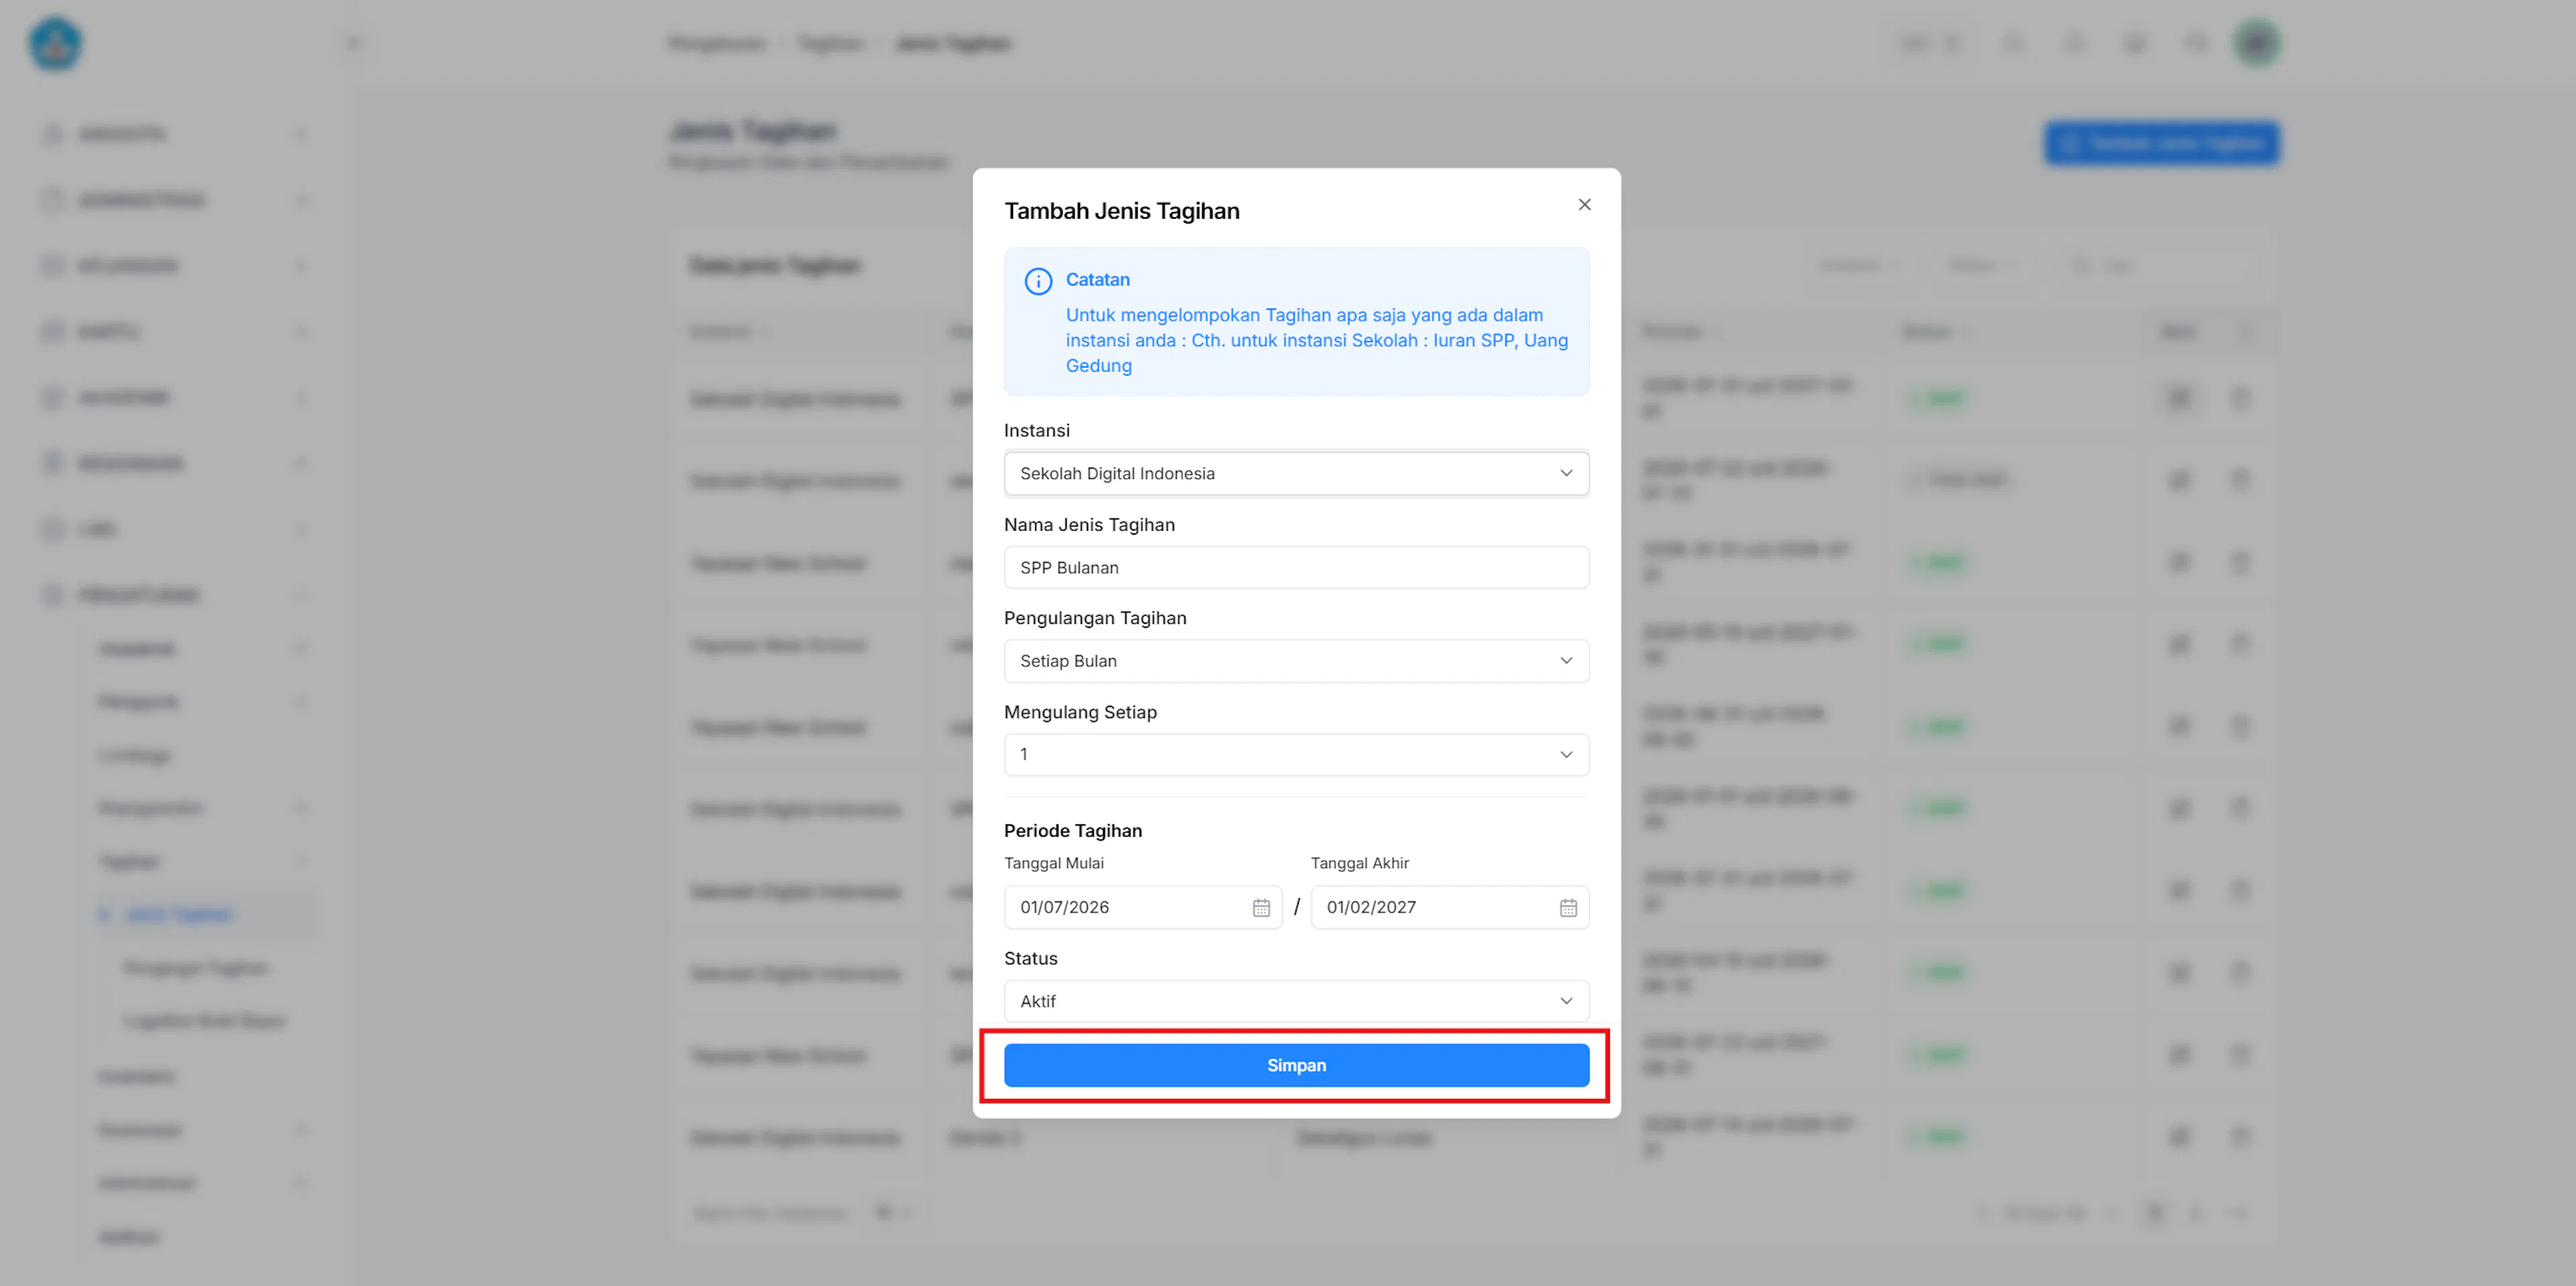Click the "Nama Jenis Tagihan" field label
Image resolution: width=2576 pixels, height=1286 pixels.
pyautogui.click(x=1089, y=525)
